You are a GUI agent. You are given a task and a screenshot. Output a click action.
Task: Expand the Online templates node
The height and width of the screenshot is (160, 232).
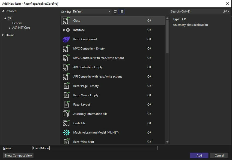tap(4, 35)
